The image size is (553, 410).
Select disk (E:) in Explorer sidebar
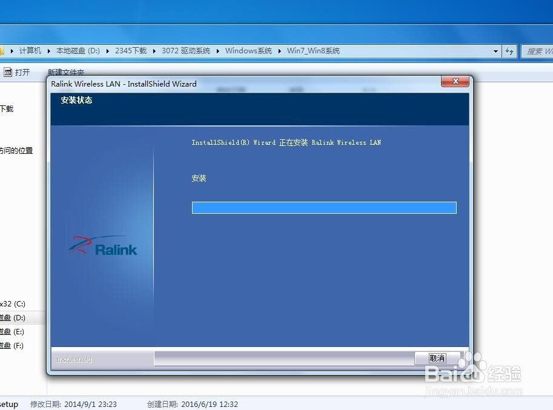point(12,332)
